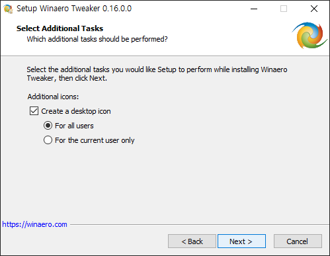Close the setup wizard with X
The height and width of the screenshot is (256, 330).
point(314,9)
